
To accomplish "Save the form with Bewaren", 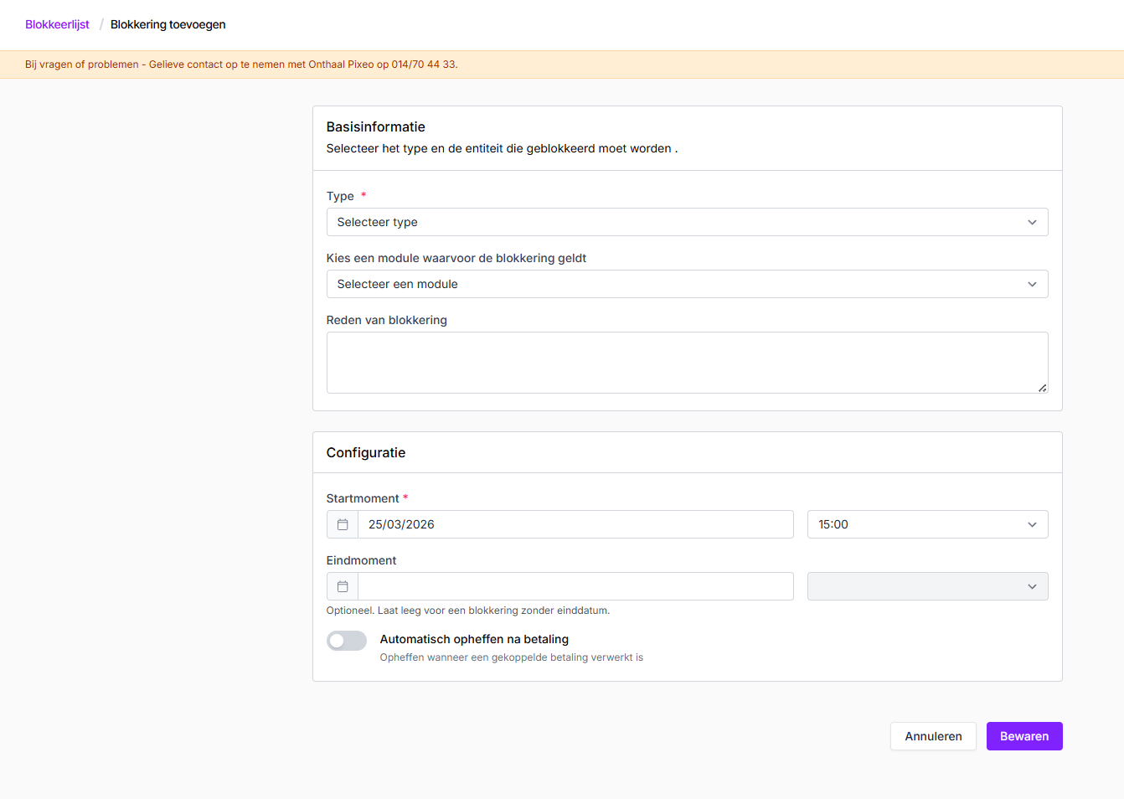I will tap(1023, 736).
